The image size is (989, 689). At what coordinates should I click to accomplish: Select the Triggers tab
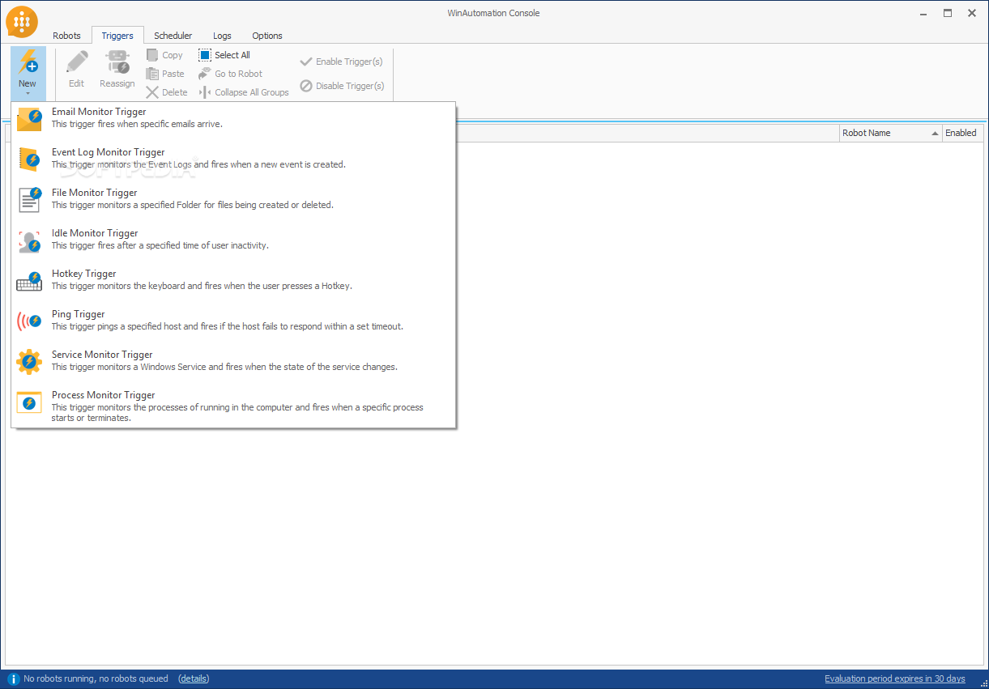click(x=117, y=36)
